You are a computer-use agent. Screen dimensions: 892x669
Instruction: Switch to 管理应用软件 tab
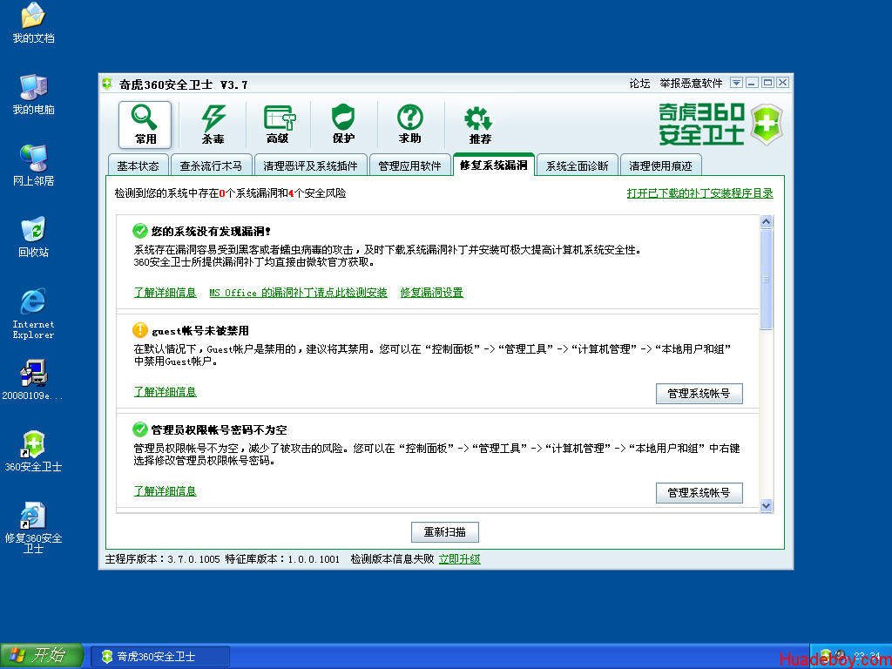pyautogui.click(x=409, y=166)
